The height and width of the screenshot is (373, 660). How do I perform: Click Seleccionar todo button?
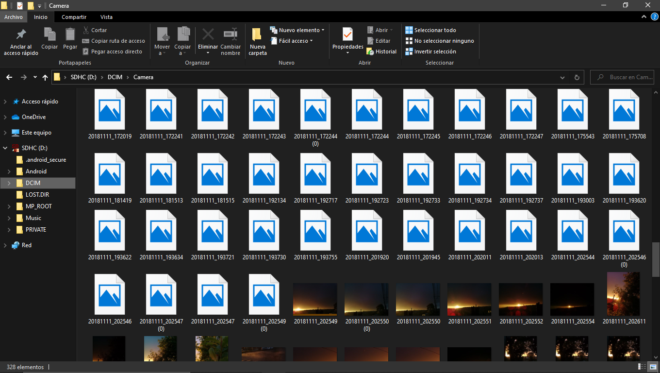[x=430, y=30]
